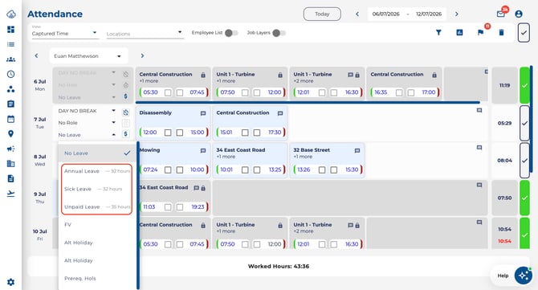Select Sick Leave option
This screenshot has height=290, width=538.
click(x=97, y=189)
